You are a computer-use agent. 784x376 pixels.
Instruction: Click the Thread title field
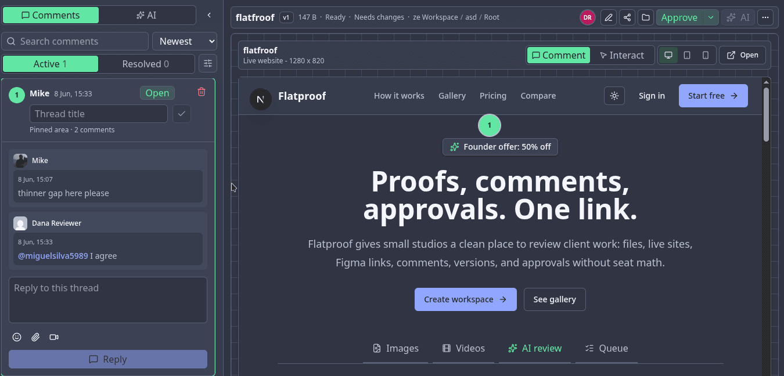(99, 114)
